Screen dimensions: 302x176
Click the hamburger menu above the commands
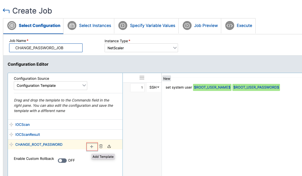tap(142, 78)
